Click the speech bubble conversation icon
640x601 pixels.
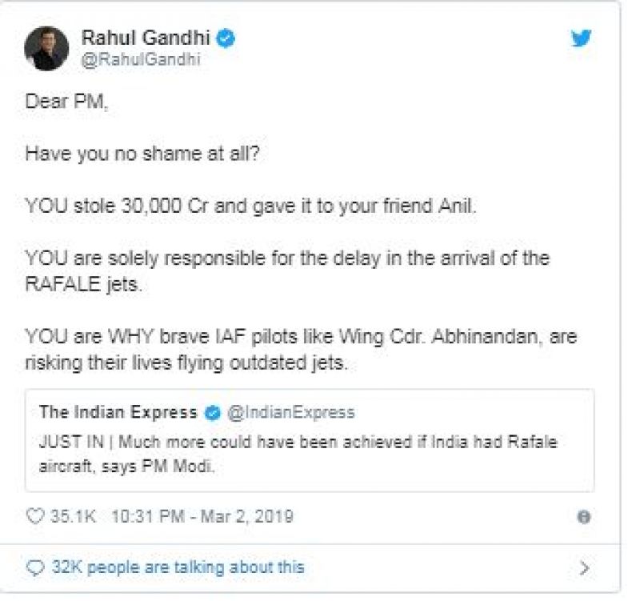point(34,566)
